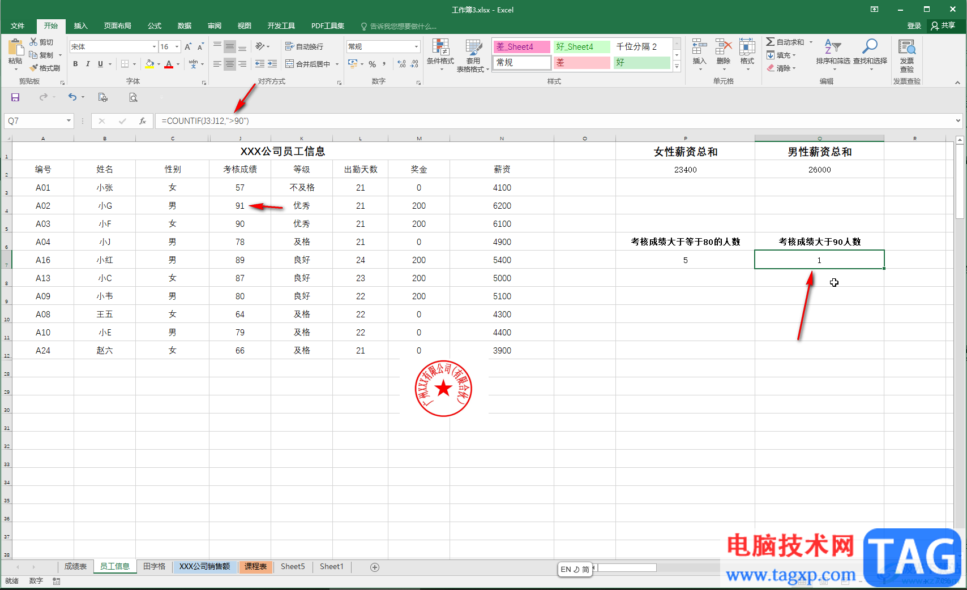This screenshot has height=590, width=967.
Task: Click the Copy button
Action: click(41, 55)
